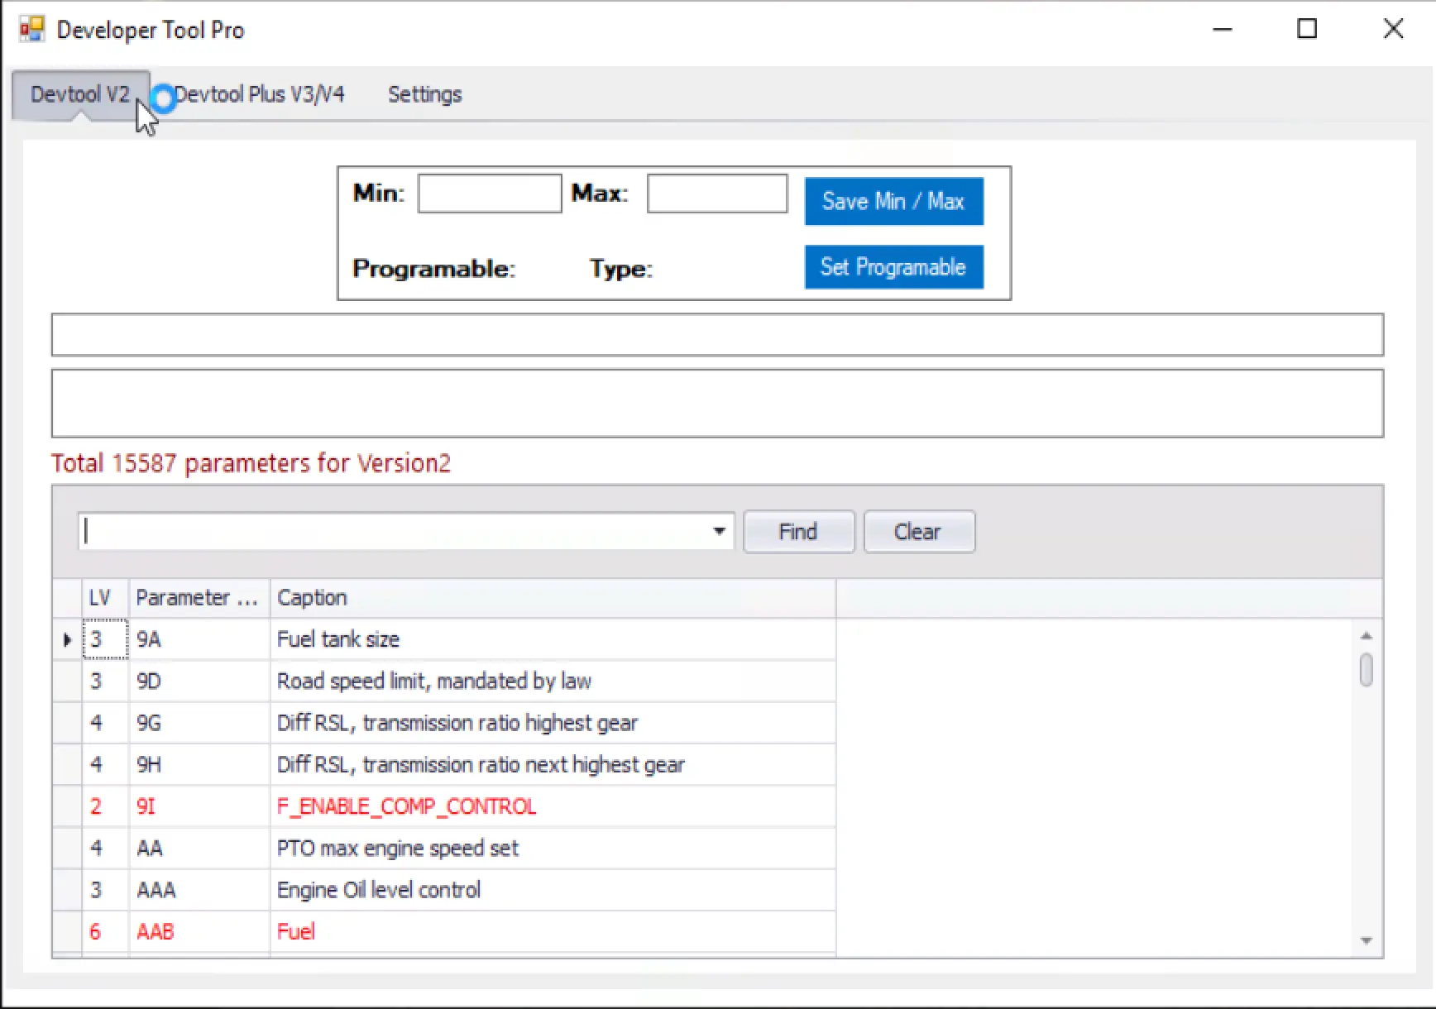Switch to Devtool Plus V3/V4 tab

259,94
